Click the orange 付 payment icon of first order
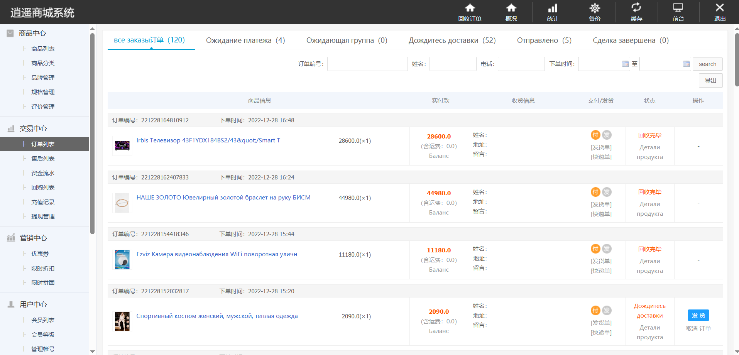 click(595, 135)
